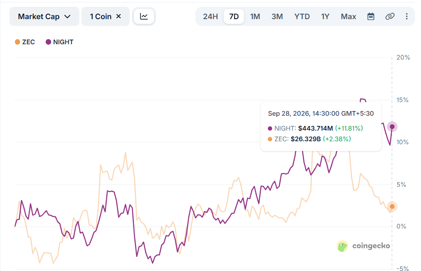Click the 1 Coin comparison chip
Viewport: 421px width, 271px height.
pos(105,17)
